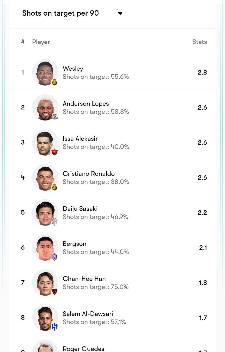Click the club badge on Bergson's photo
The image size is (225, 352).
[x=54, y=257]
